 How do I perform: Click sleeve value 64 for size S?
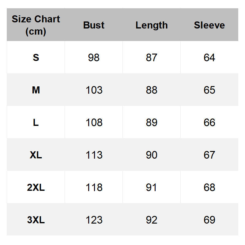click(x=209, y=58)
